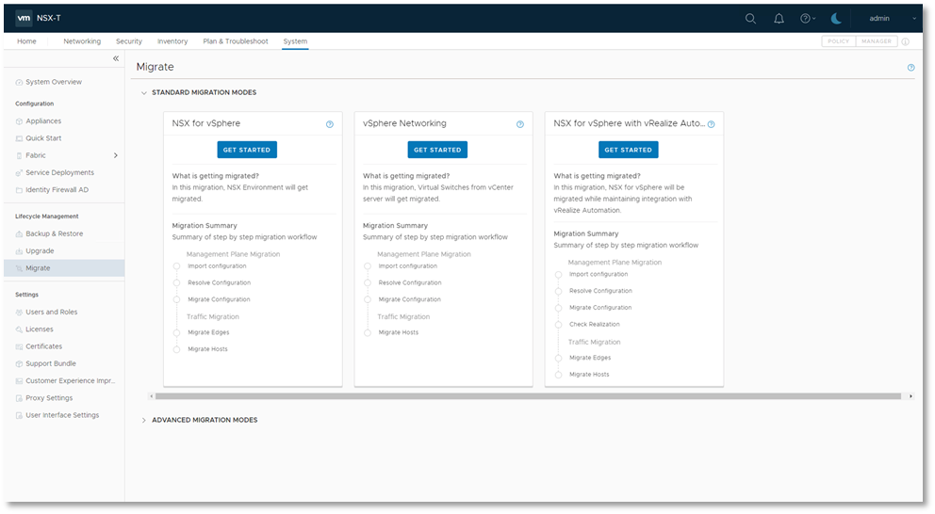Click the Service Deployments icon

[x=19, y=172]
